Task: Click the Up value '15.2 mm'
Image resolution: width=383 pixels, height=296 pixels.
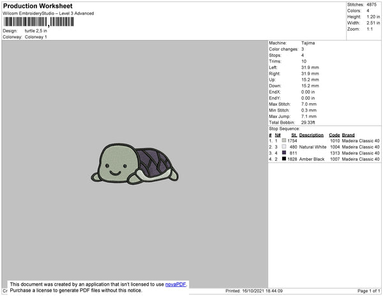Action: (310, 80)
